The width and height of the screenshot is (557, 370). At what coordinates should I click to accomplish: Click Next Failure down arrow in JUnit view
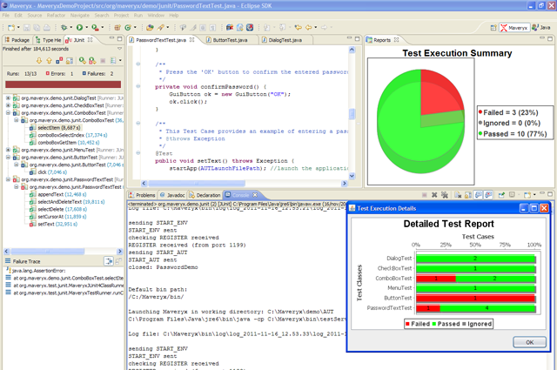pos(39,61)
